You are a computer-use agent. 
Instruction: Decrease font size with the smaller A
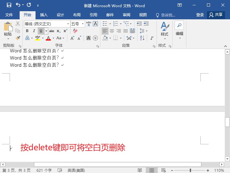coord(79,38)
